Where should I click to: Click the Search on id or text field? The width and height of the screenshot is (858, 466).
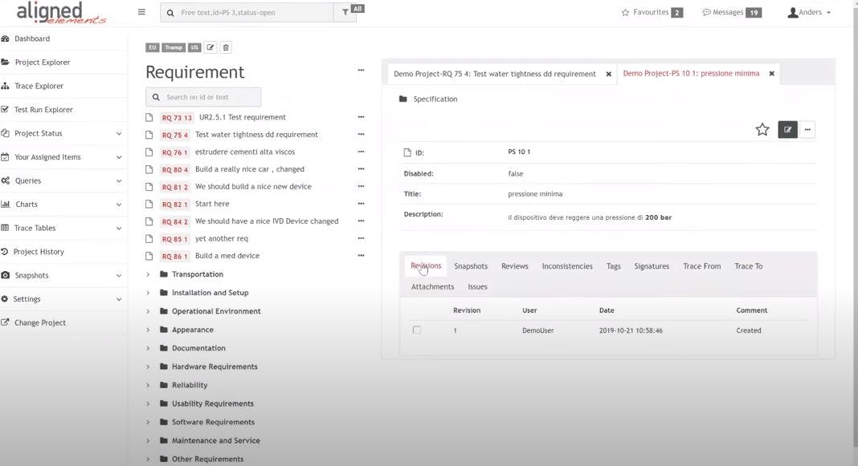click(202, 96)
